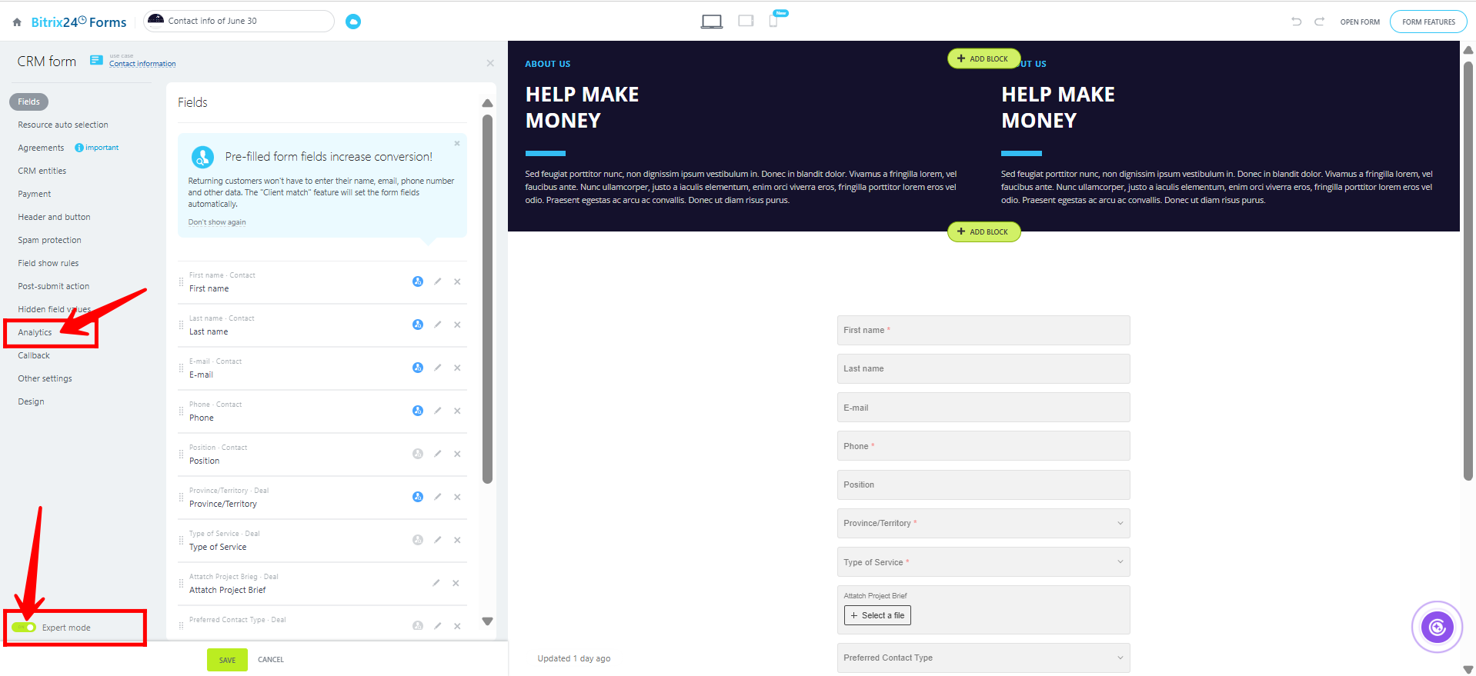
Task: Remove the E-mail field
Action: tap(457, 368)
